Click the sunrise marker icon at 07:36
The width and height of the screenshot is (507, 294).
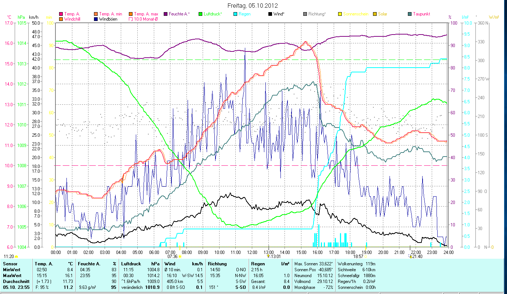click(180, 257)
